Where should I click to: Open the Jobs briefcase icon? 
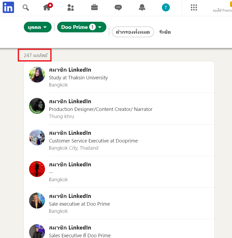(x=94, y=8)
